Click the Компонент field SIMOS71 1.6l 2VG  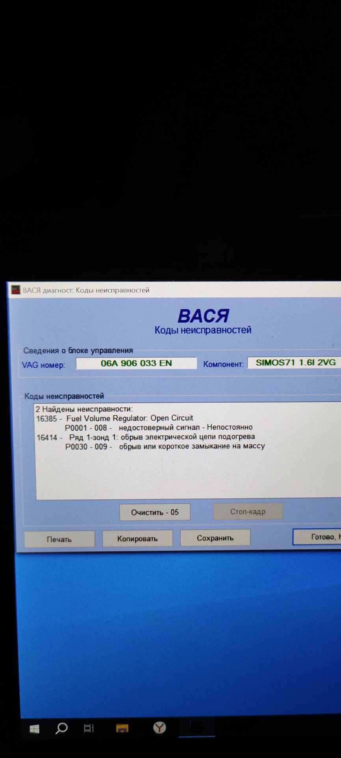295,362
